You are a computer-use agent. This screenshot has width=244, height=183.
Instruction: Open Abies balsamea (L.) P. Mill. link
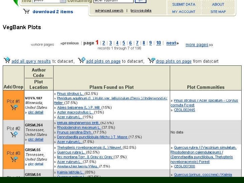coord(79,107)
